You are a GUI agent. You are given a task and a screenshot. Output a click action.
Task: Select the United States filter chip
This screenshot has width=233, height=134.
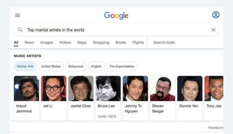pyautogui.click(x=51, y=66)
